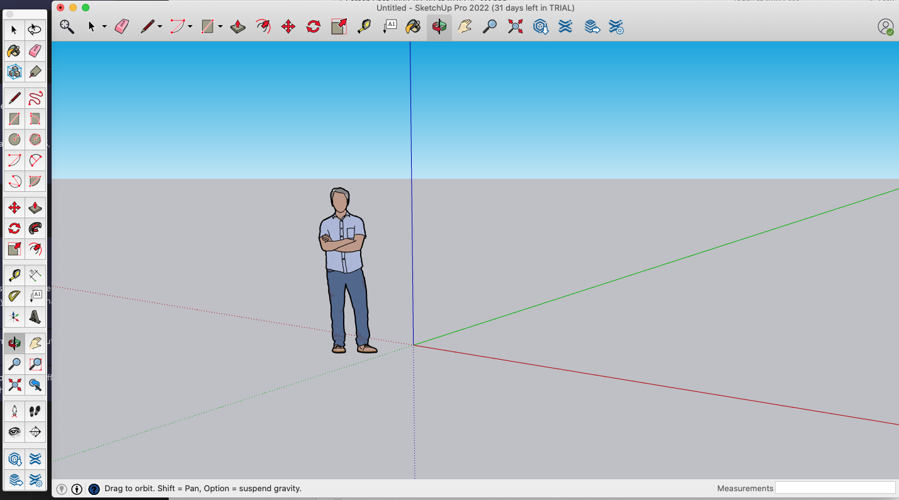The height and width of the screenshot is (500, 899).
Task: Choose Rotate in the floating palette
Action: [x=14, y=228]
